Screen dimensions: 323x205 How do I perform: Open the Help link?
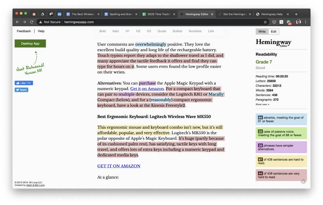coord(41,31)
